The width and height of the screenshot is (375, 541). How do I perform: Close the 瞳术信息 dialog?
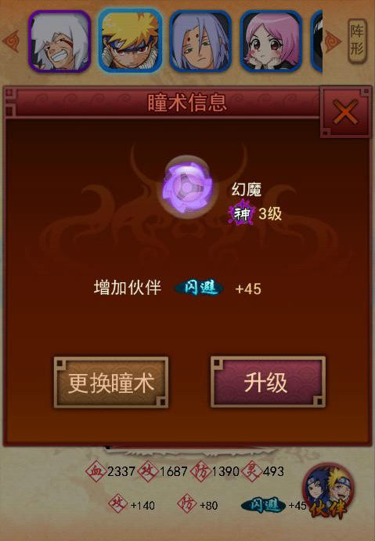[345, 112]
